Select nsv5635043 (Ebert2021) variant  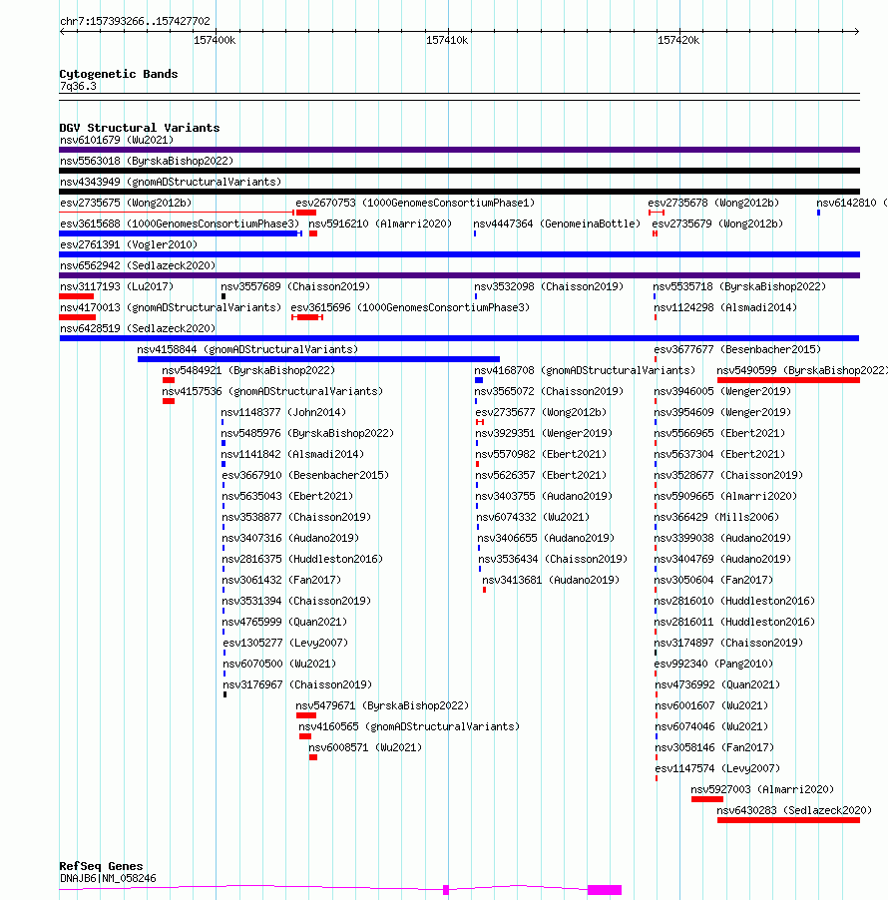(287, 497)
